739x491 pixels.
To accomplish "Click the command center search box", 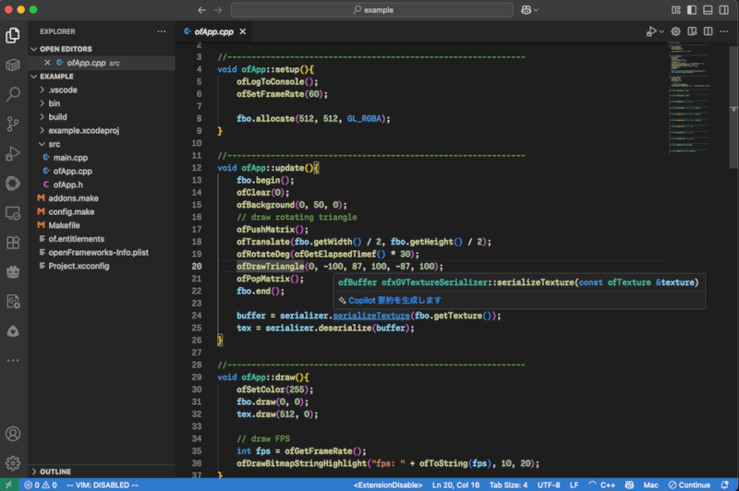I will tap(372, 10).
